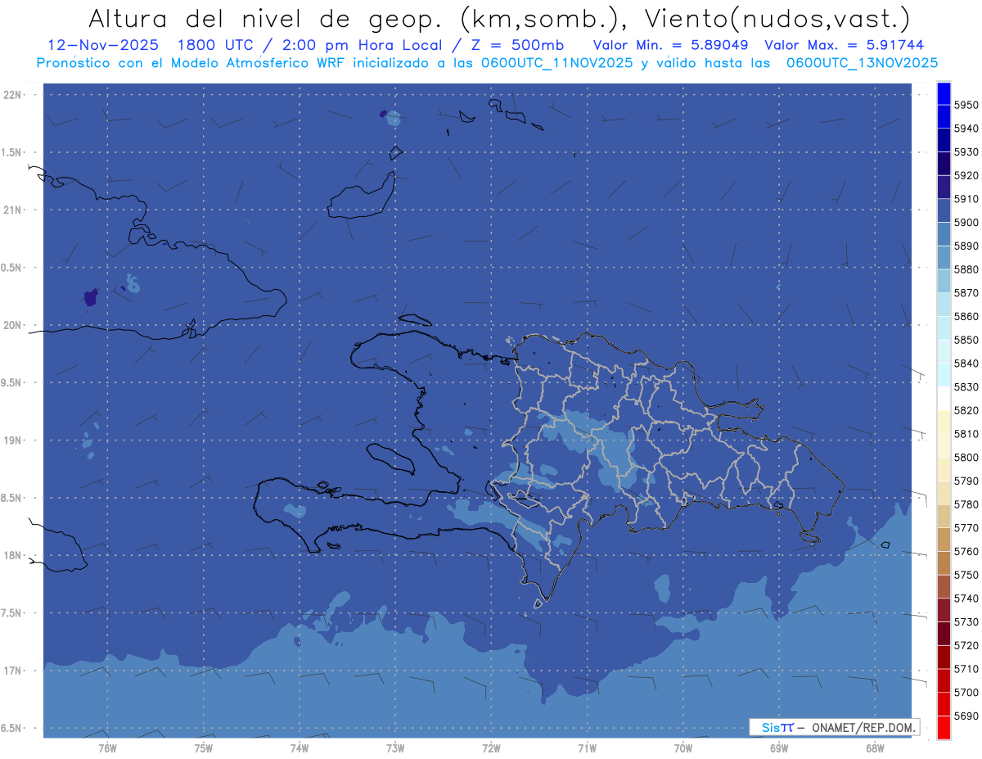
Task: Click the '0600UTC_11NOV2025' initialization time
Action: coord(556,62)
